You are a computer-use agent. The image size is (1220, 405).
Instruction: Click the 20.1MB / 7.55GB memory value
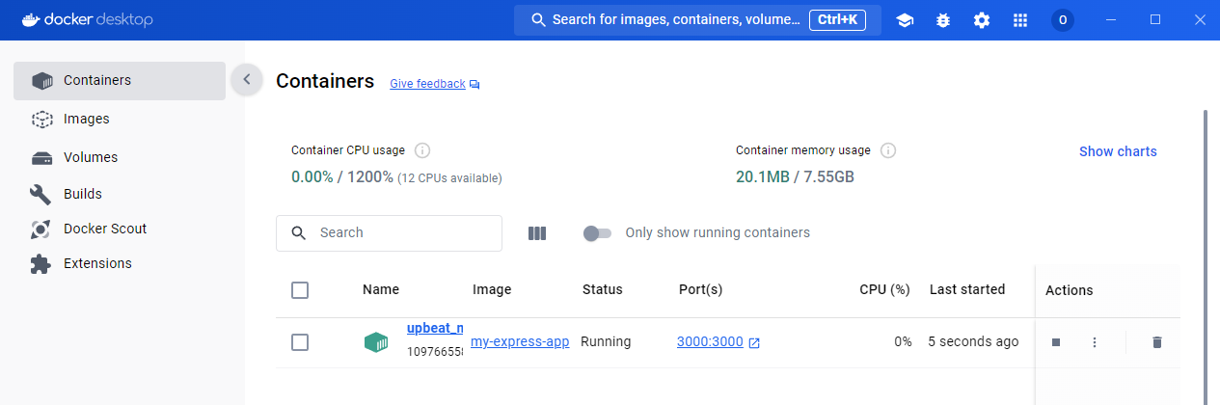(x=795, y=177)
